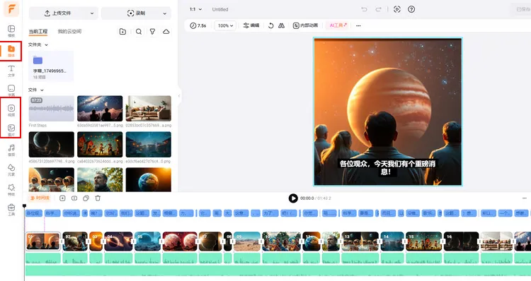Viewport: 531px width, 281px height.
Task: Select timeline clip 09 desert scene
Action: coord(247,241)
